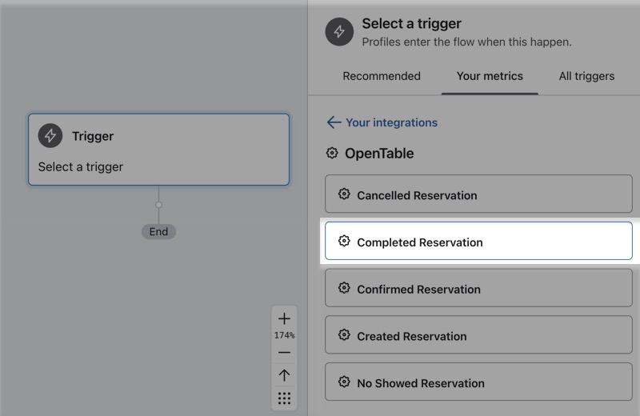Select the No Showed Reservation trigger
The image size is (640, 416).
point(478,382)
